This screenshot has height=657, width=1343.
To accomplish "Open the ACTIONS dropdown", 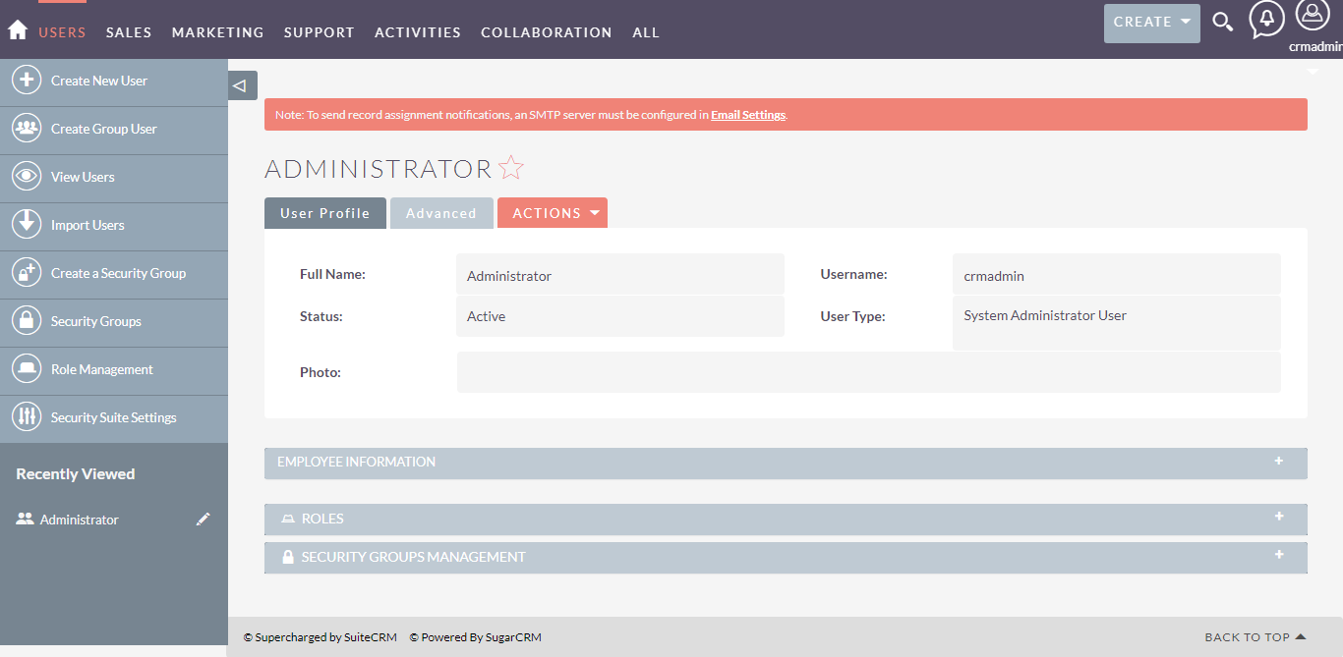I will (x=553, y=213).
